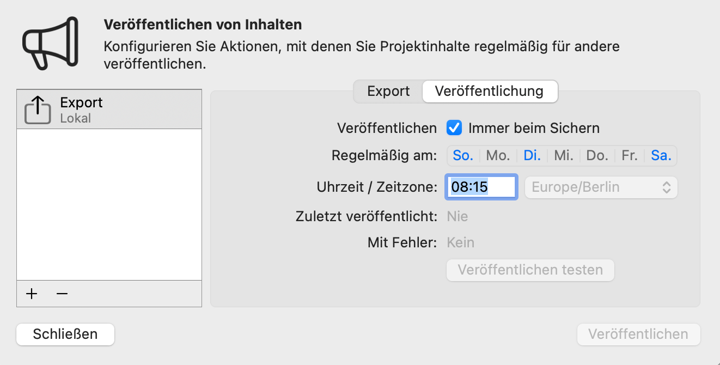Click the Veröffentlichen button
720x365 pixels.
[x=638, y=334]
